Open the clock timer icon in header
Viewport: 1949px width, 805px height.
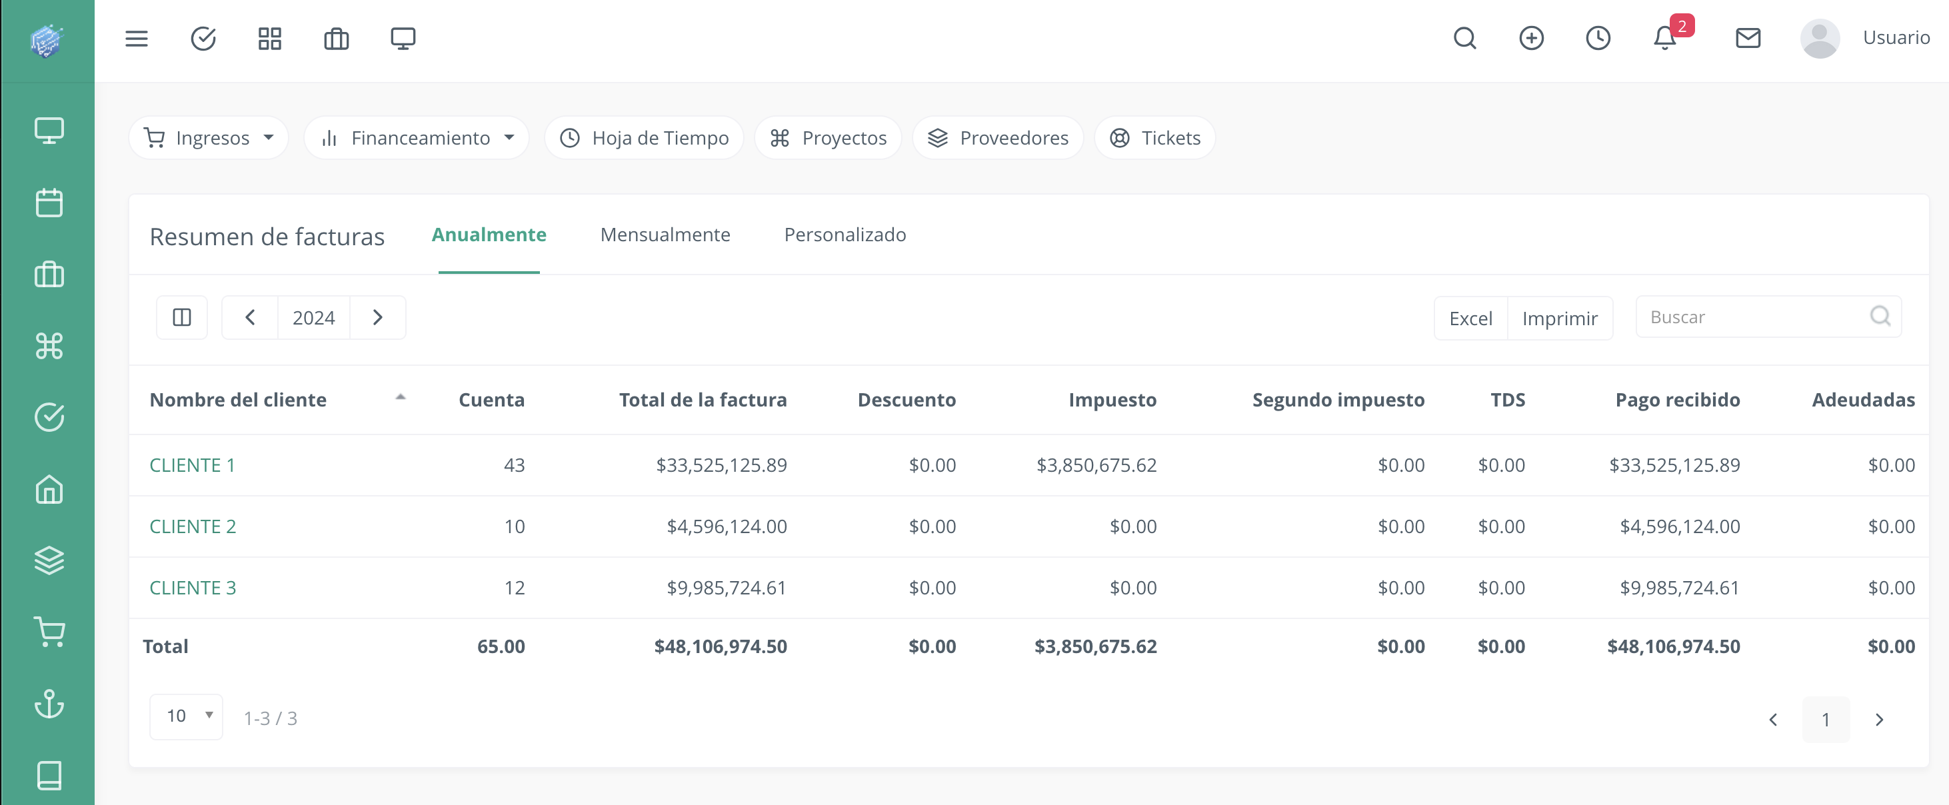[x=1597, y=39]
